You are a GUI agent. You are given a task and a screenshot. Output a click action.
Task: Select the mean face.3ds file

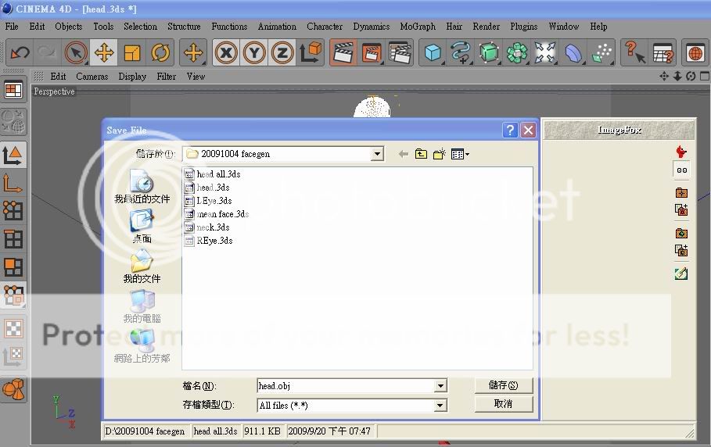coord(222,214)
